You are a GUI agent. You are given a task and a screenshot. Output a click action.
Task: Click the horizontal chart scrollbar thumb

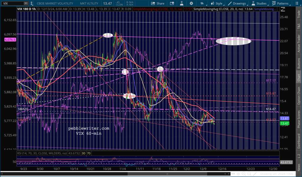click(x=167, y=174)
